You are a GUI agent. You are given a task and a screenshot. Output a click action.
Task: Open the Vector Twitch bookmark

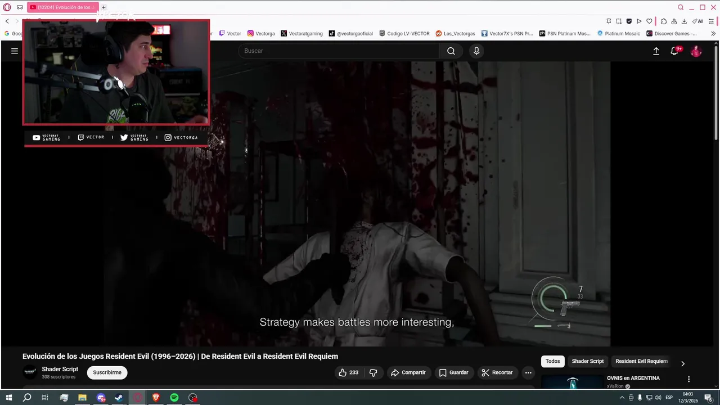click(x=230, y=34)
